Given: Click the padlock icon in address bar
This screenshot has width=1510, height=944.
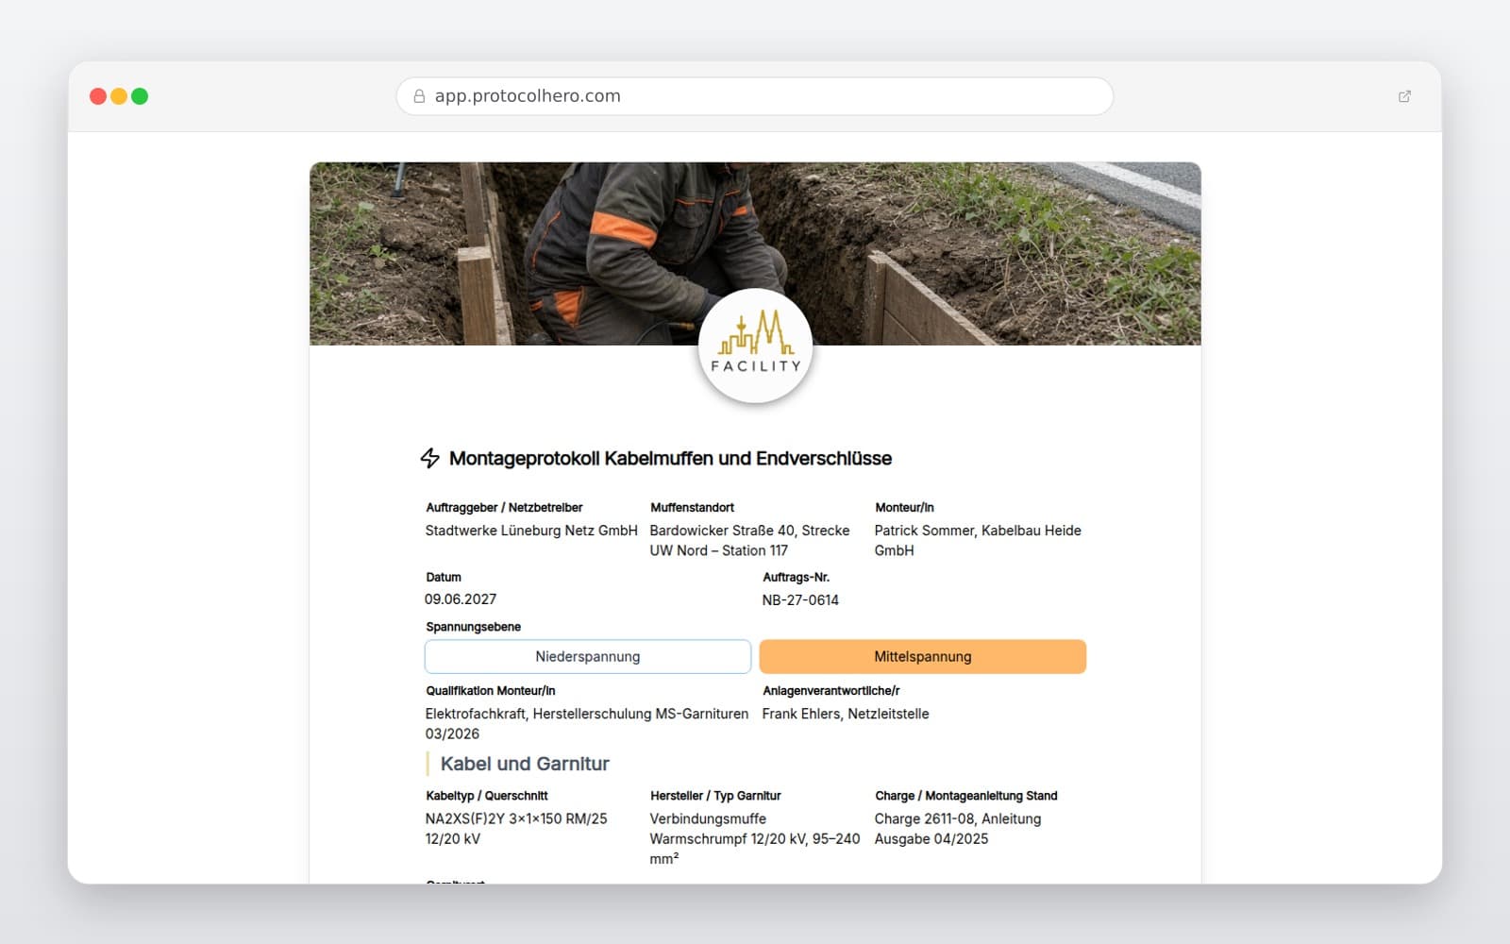Looking at the screenshot, I should [x=419, y=96].
